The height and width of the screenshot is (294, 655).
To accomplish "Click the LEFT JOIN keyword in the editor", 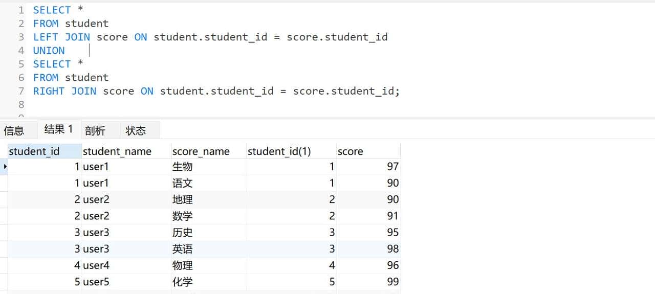I will [61, 37].
